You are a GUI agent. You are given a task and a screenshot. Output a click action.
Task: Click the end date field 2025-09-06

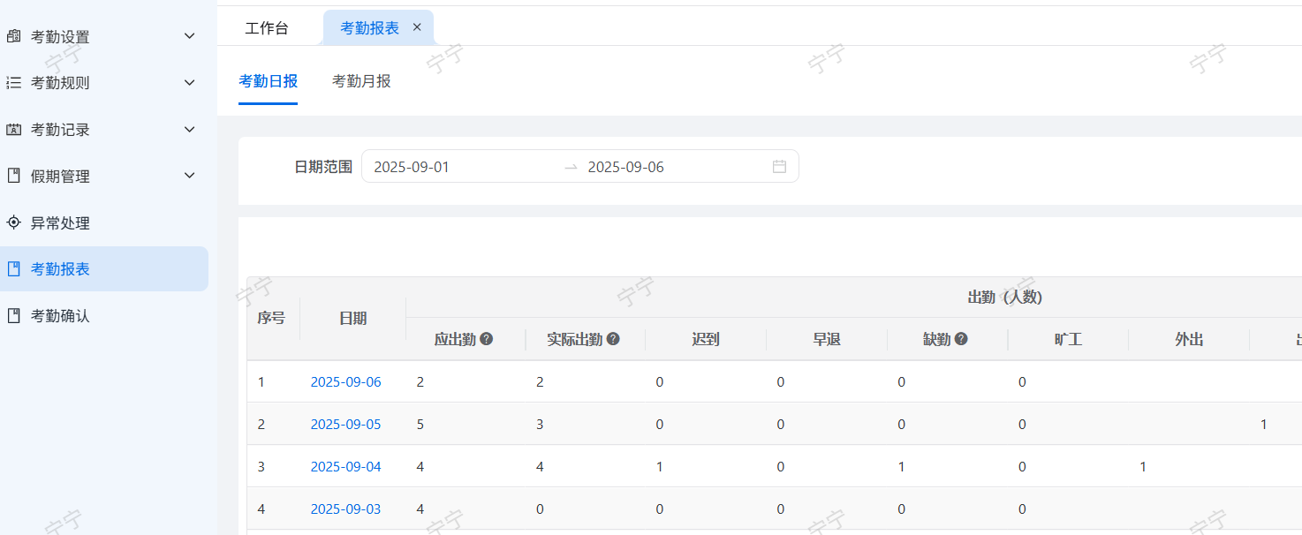coord(625,167)
